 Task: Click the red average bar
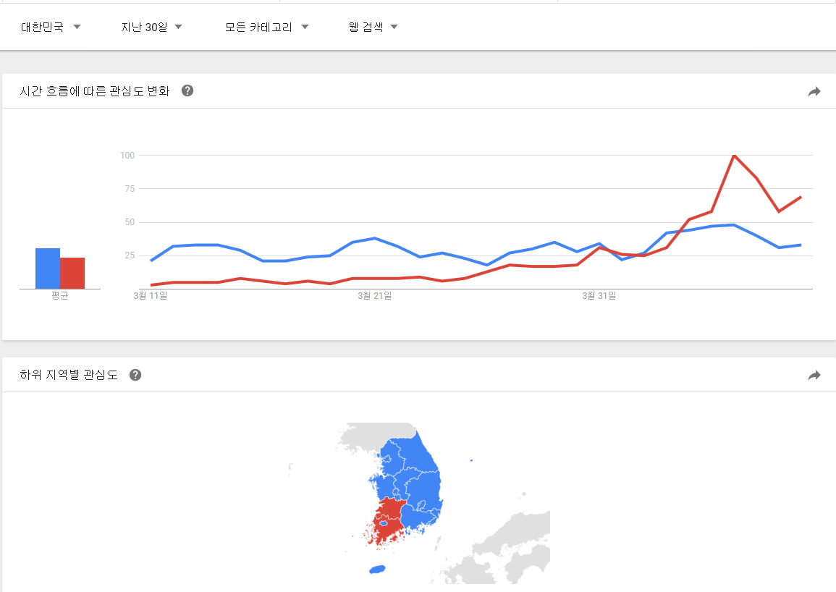[x=72, y=273]
